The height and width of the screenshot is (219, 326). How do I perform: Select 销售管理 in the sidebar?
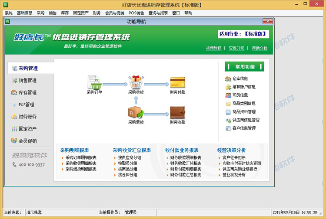[x=24, y=81]
